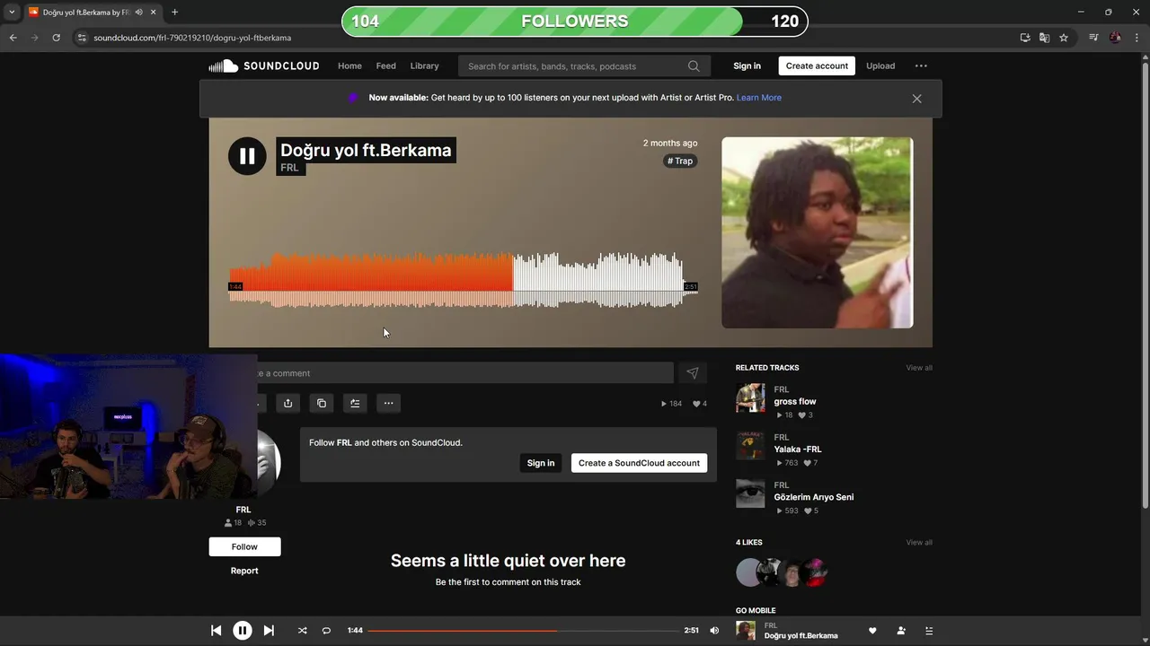The image size is (1150, 646).
Task: Open the Home page
Action: coord(349,65)
